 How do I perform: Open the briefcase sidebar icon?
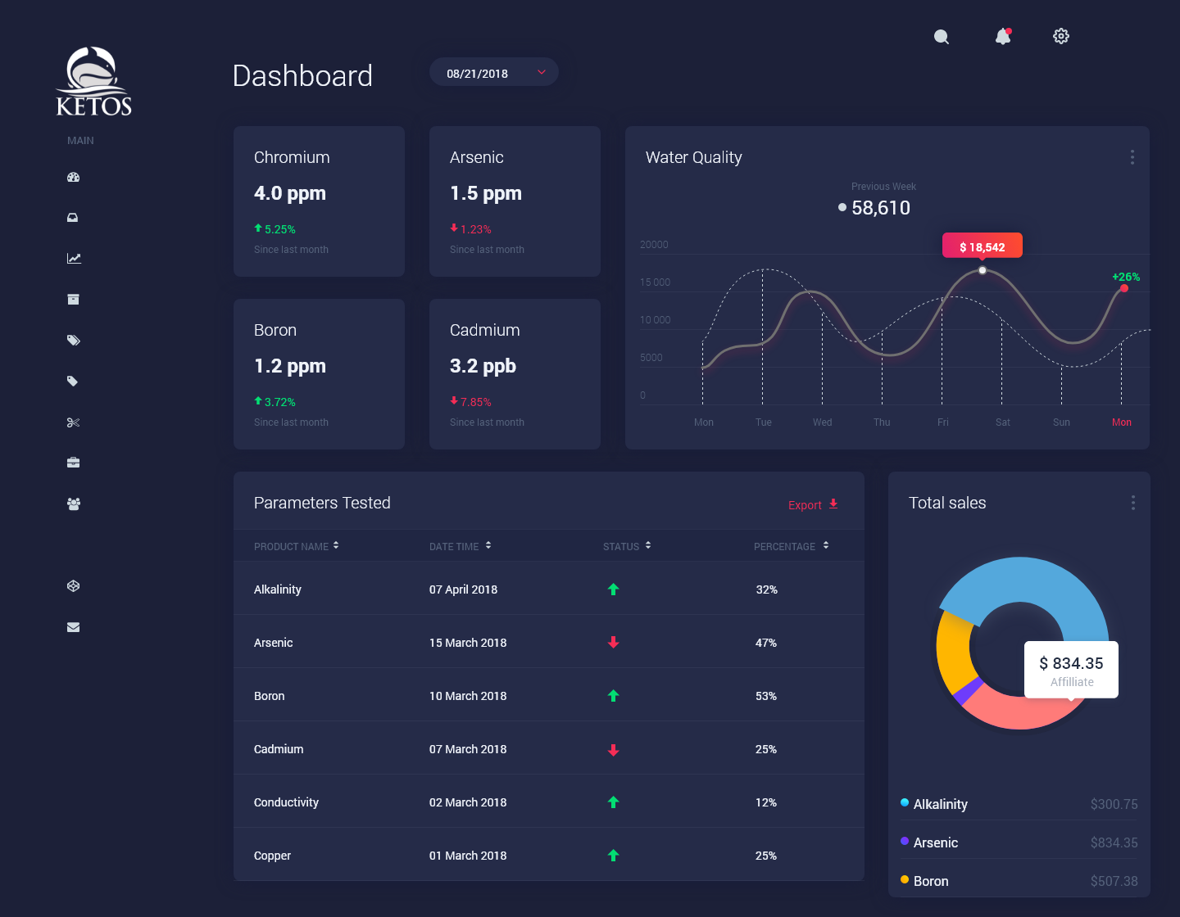74,463
